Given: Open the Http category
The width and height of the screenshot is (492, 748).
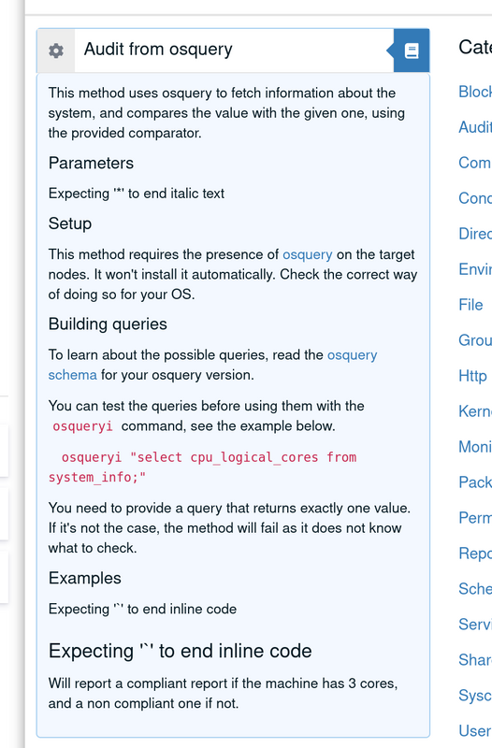Looking at the screenshot, I should pyautogui.click(x=472, y=376).
